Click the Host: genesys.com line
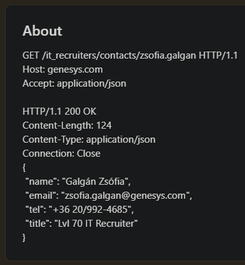The image size is (245, 265). tap(62, 69)
